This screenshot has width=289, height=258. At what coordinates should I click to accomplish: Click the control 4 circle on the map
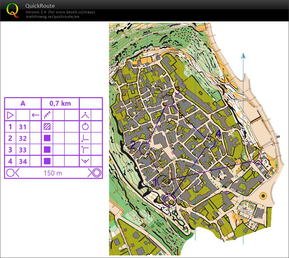coord(210,142)
